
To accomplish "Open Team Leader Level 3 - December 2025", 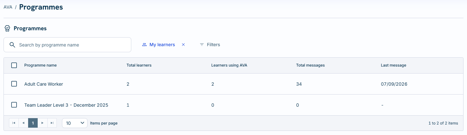I will [x=66, y=105].
